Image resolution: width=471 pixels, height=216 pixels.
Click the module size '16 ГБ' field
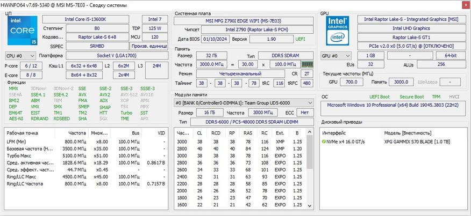[210, 113]
